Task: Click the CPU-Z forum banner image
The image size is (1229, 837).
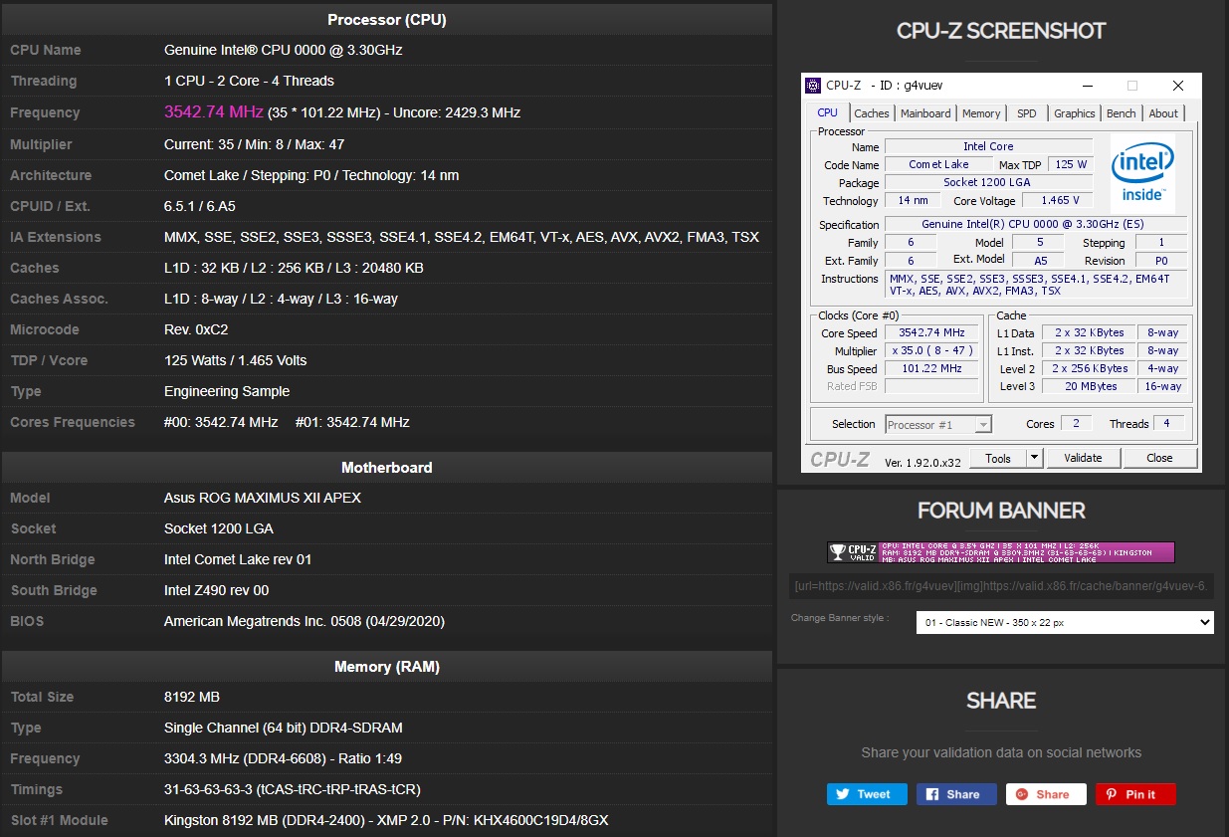Action: point(1001,552)
